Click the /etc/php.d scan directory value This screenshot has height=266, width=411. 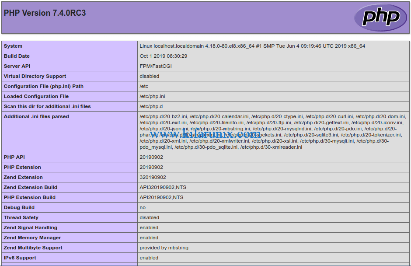[x=151, y=106]
